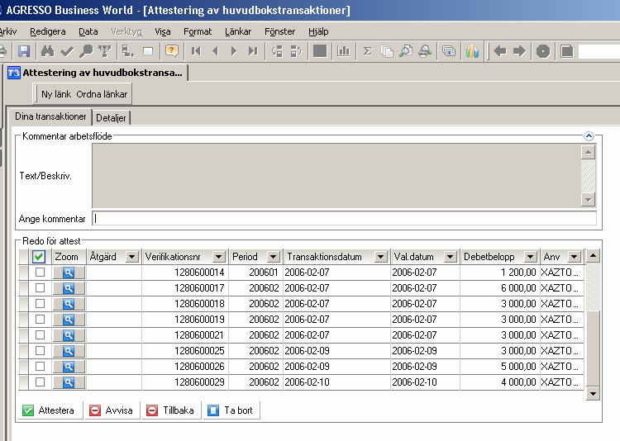Click the multiple windows toolbar icon
Image resolution: width=620 pixels, height=441 pixels.
coord(449,51)
